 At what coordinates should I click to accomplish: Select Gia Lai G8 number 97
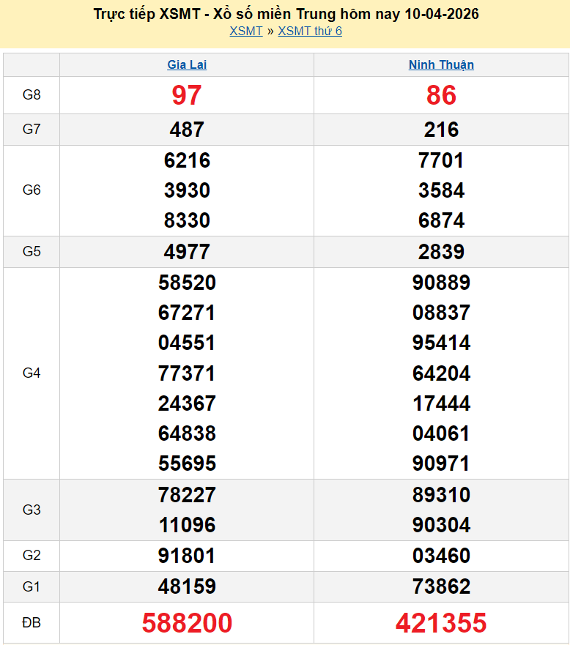(187, 95)
